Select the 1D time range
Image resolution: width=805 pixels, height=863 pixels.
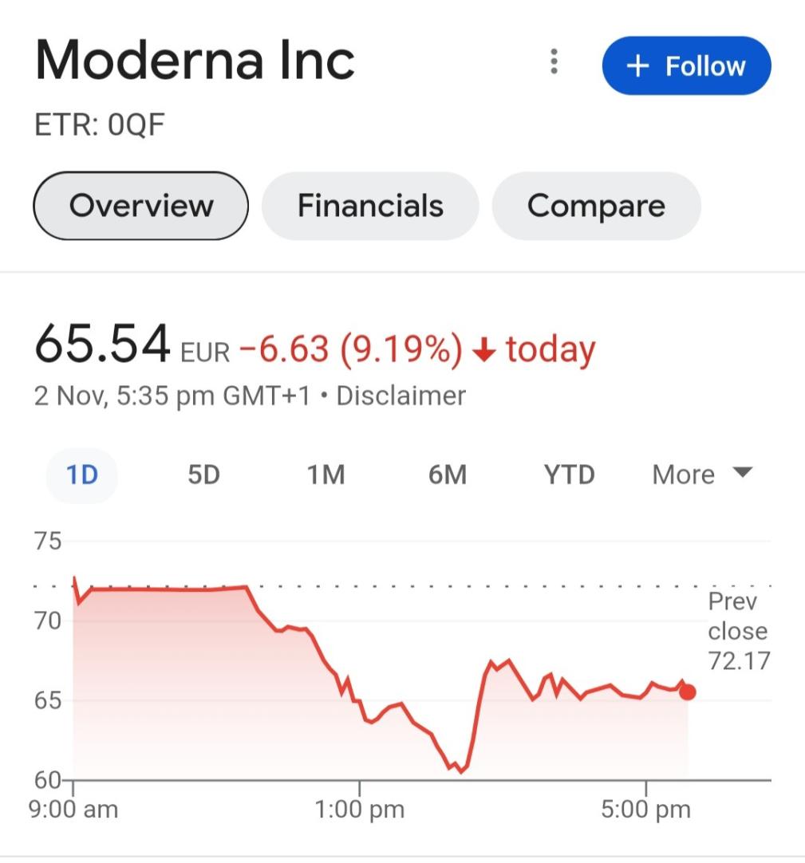82,475
